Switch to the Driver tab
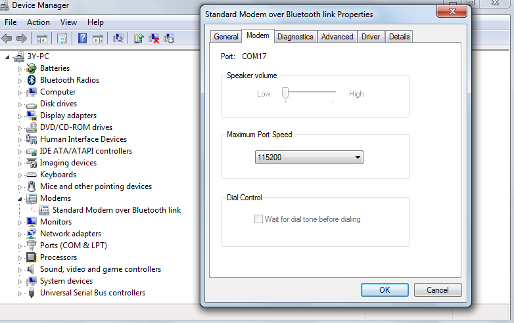This screenshot has height=323, width=514. (370, 37)
